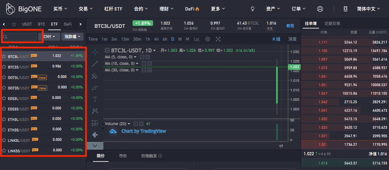The width and height of the screenshot is (389, 170).
Task: Switch to the DeFi market tab
Action: coord(68,24)
